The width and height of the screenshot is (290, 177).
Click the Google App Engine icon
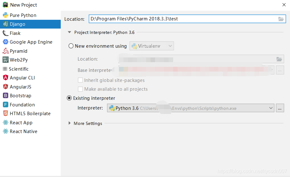pos(6,42)
